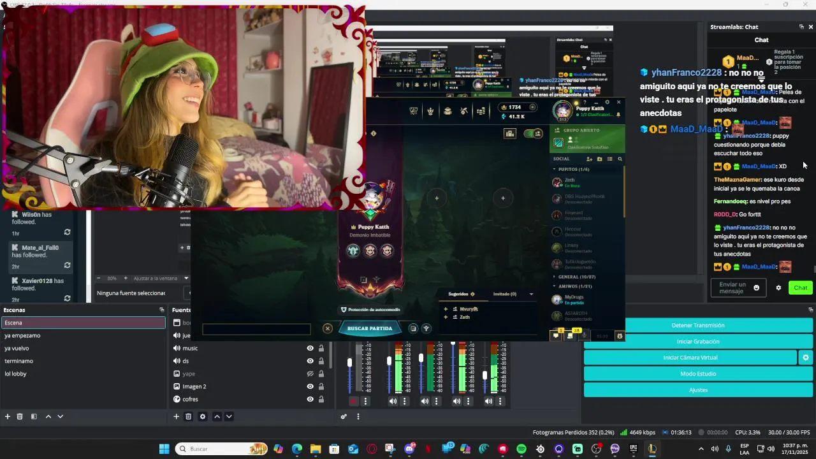Open the lobby map selector icon
Image resolution: width=816 pixels, height=459 pixels.
510,133
